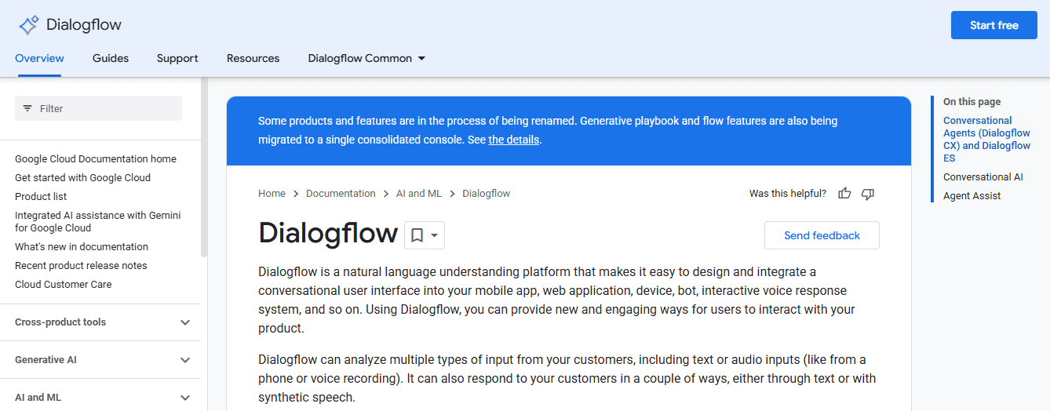Click the Dialogflow logo icon
Viewport: 1050px width, 411px height.
tap(29, 25)
